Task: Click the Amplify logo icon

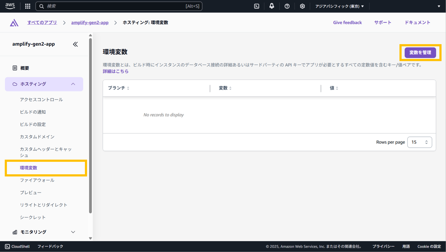Action: pos(14,23)
